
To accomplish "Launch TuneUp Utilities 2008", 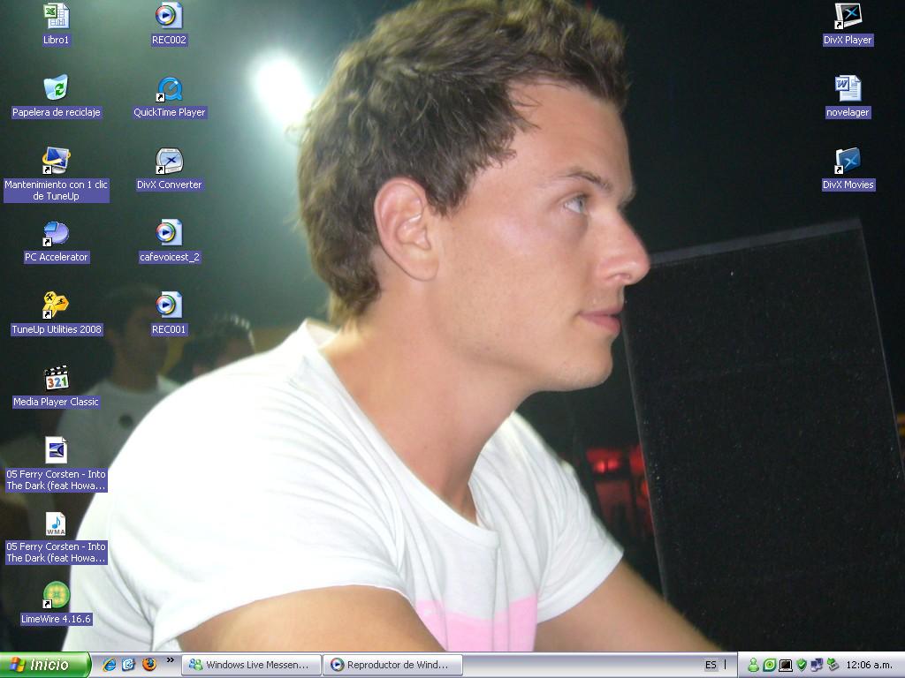I will click(56, 305).
